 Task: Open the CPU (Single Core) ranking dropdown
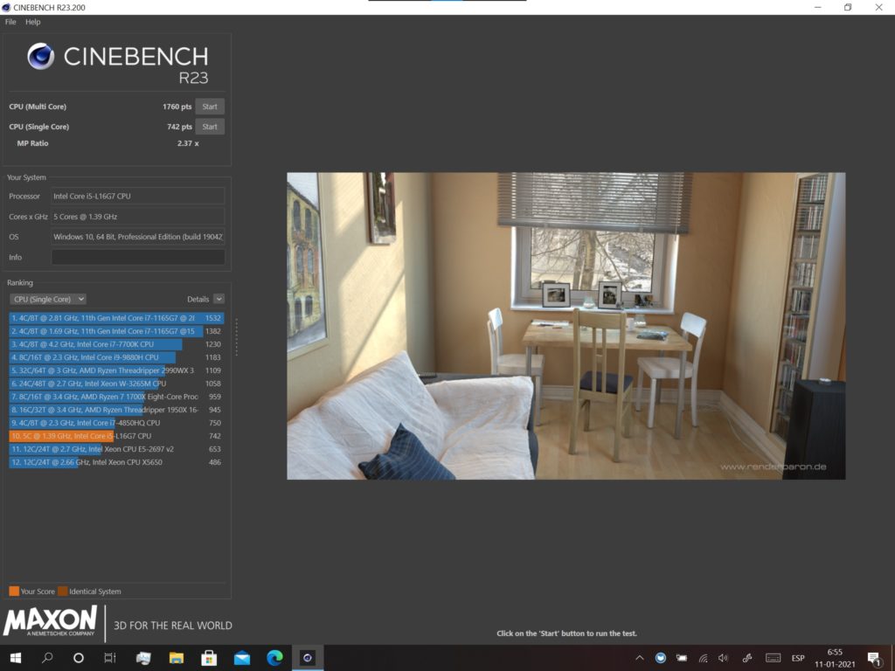47,299
